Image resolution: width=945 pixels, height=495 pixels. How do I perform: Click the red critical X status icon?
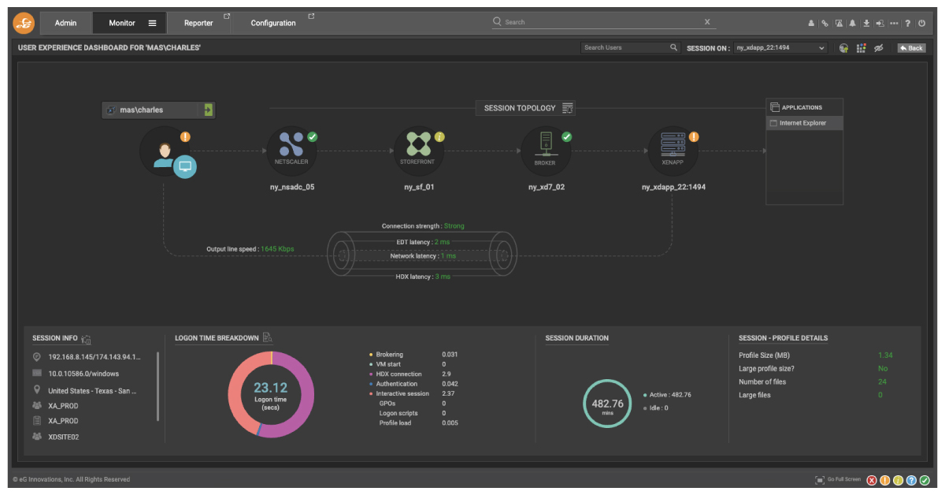873,480
